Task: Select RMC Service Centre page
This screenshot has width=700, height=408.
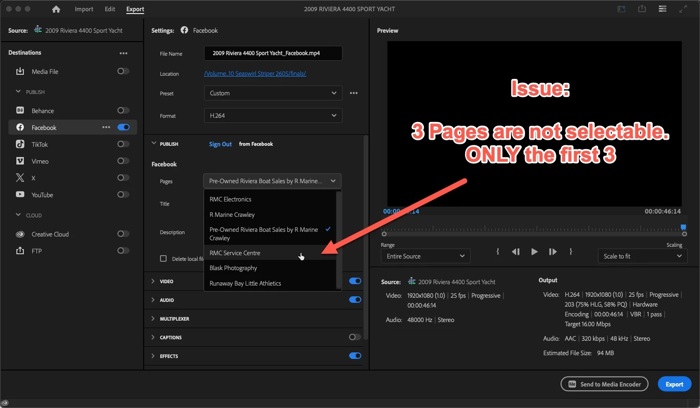Action: (x=270, y=253)
